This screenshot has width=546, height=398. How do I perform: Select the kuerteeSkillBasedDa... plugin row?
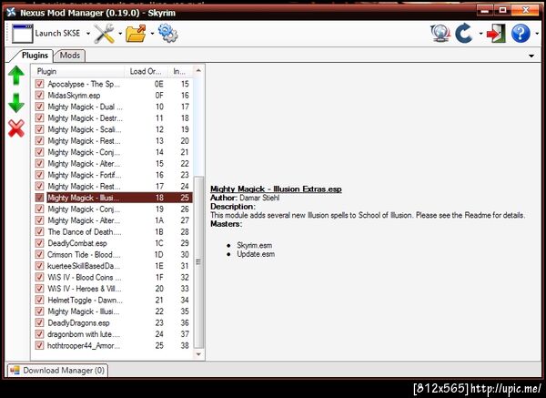(113, 266)
